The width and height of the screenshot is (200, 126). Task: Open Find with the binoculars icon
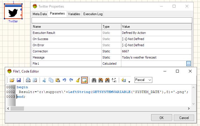[94, 80]
